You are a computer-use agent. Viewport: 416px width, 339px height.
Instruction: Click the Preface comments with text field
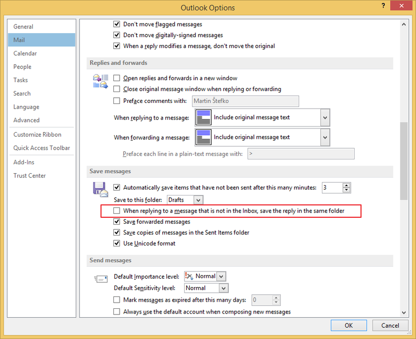pyautogui.click(x=245, y=101)
